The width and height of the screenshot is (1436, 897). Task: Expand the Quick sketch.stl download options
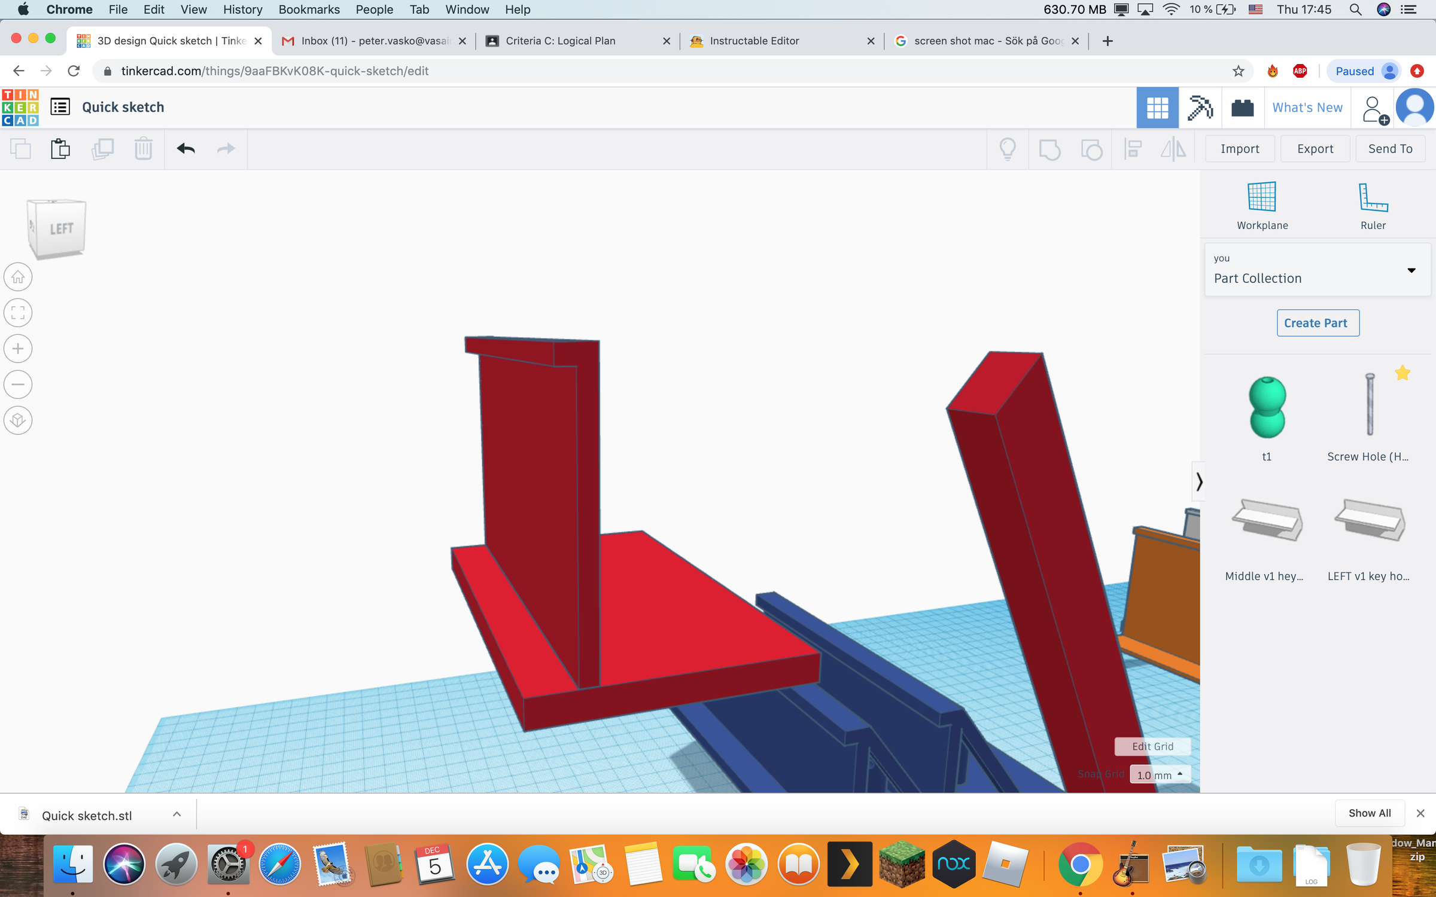pos(176,814)
